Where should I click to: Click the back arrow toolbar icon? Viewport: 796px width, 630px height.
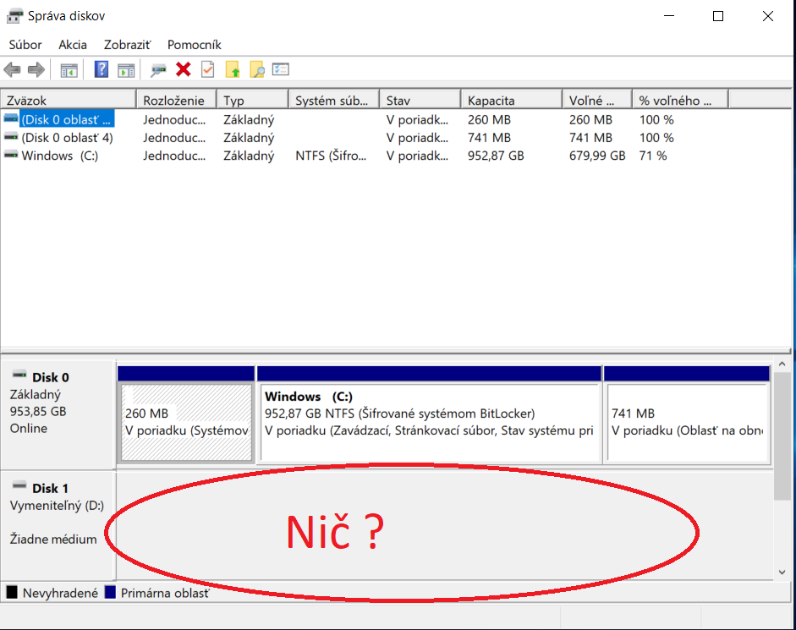coord(12,70)
